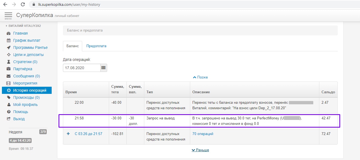Click the 22:00 time cell
The width and height of the screenshot is (360, 160).
coord(79,102)
